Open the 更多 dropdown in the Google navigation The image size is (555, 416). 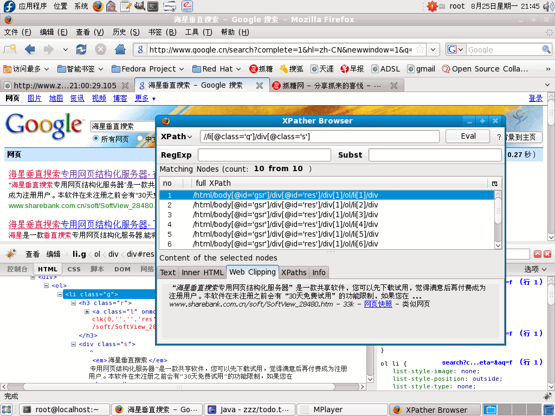[x=145, y=99]
